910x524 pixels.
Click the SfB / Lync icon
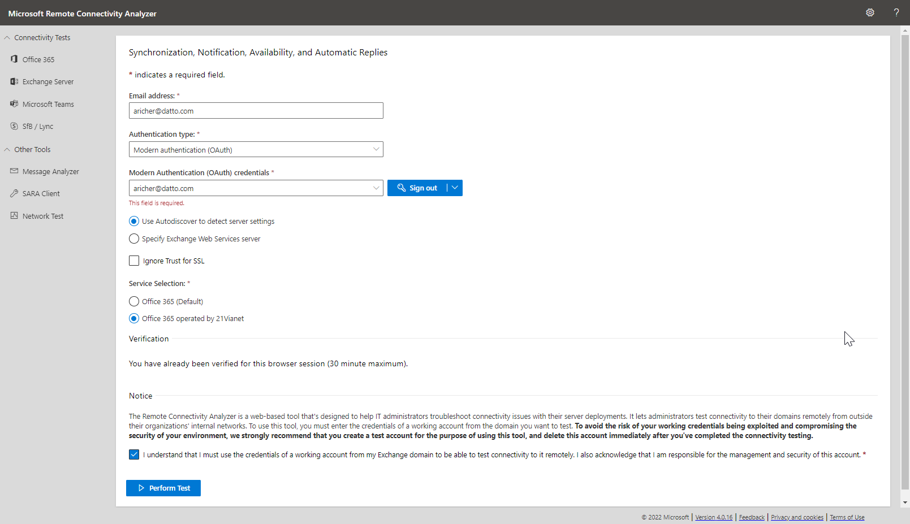pyautogui.click(x=14, y=126)
